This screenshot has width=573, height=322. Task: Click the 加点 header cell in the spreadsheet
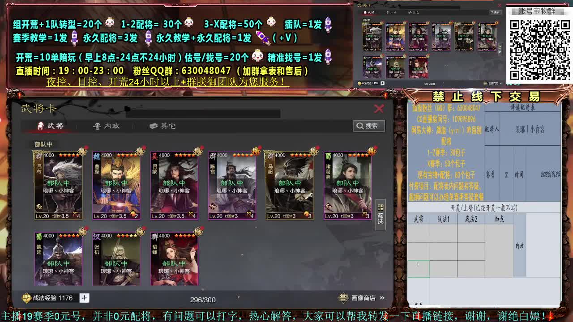click(499, 219)
